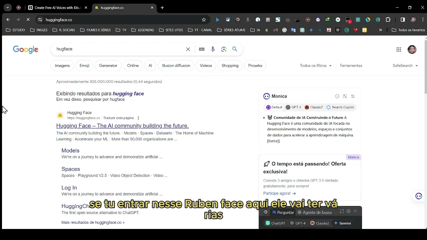This screenshot has height=240, width=427.
Task: Open the Gemini-style sparkle bookmark
Action: (x=311, y=30)
